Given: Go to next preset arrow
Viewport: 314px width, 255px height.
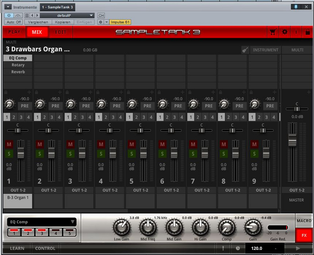Looking at the screenshot, I should [x=37, y=15].
